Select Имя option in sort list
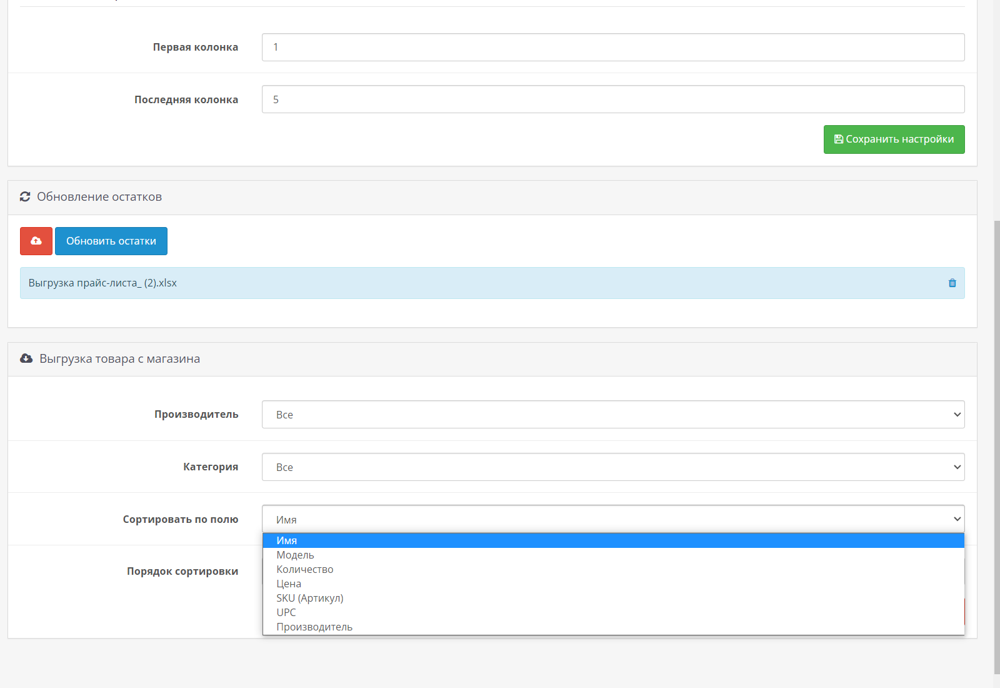 [613, 540]
